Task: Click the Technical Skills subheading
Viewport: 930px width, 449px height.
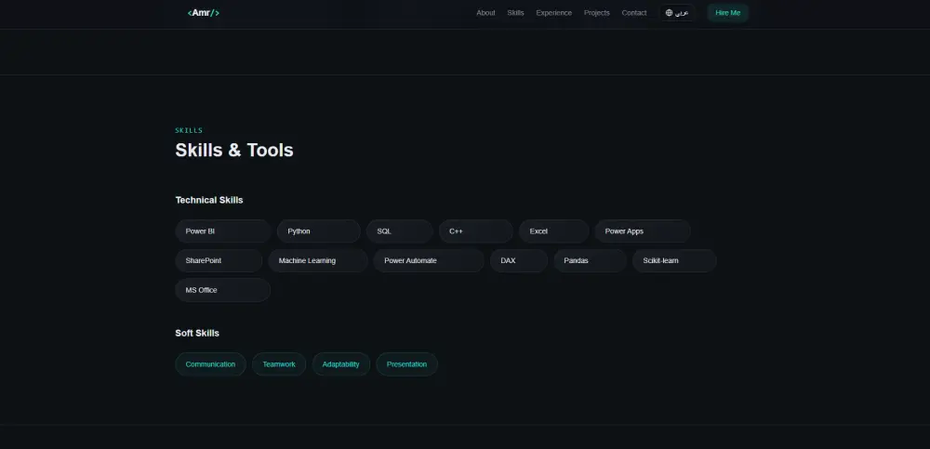Action: pyautogui.click(x=209, y=200)
